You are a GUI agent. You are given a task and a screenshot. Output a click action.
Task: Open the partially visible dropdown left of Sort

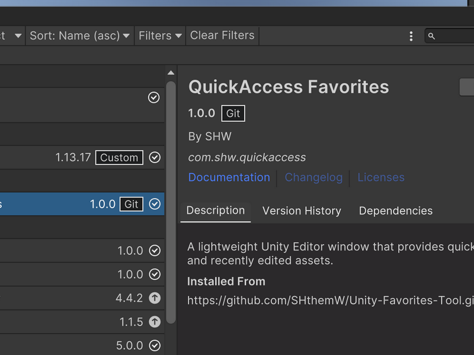[x=12, y=35]
